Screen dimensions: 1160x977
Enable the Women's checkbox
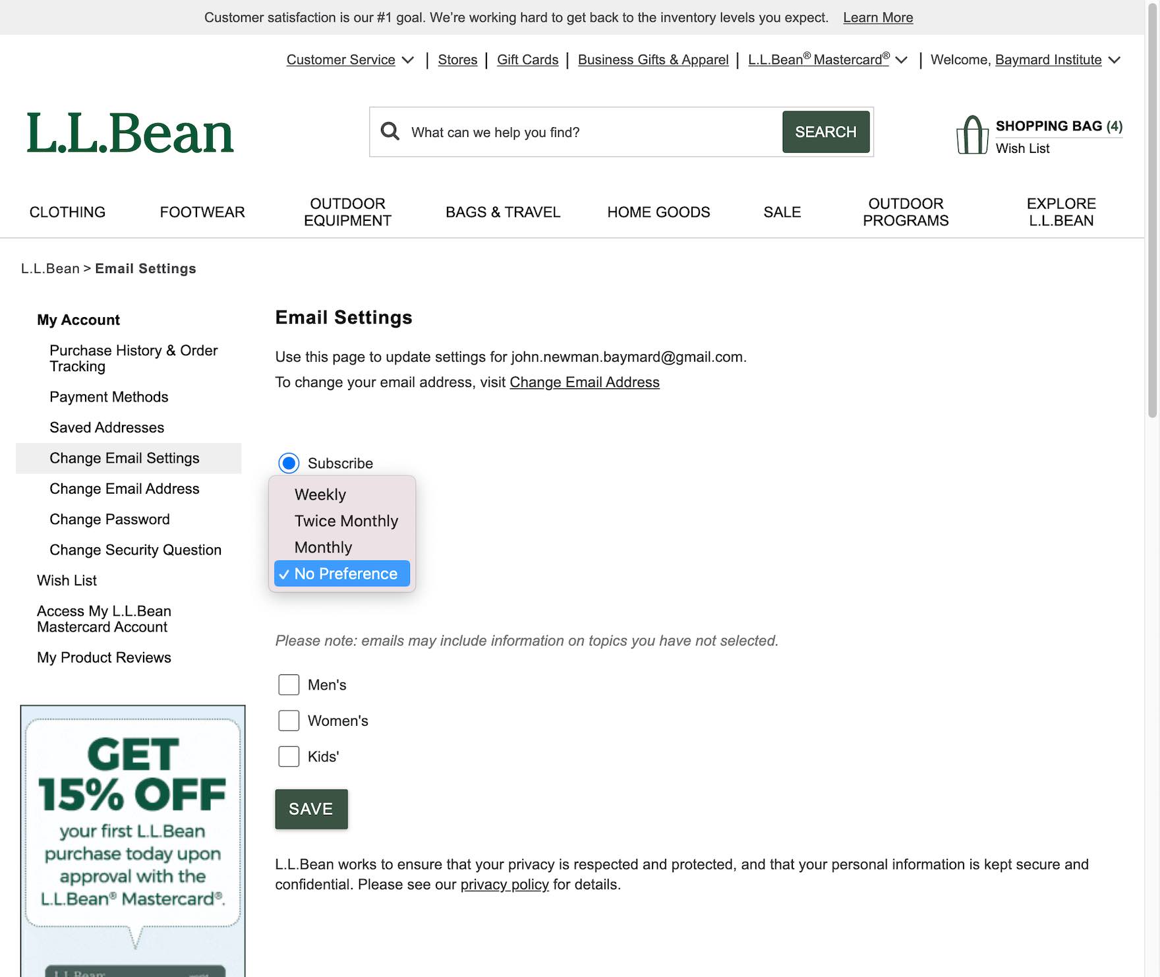click(x=289, y=721)
